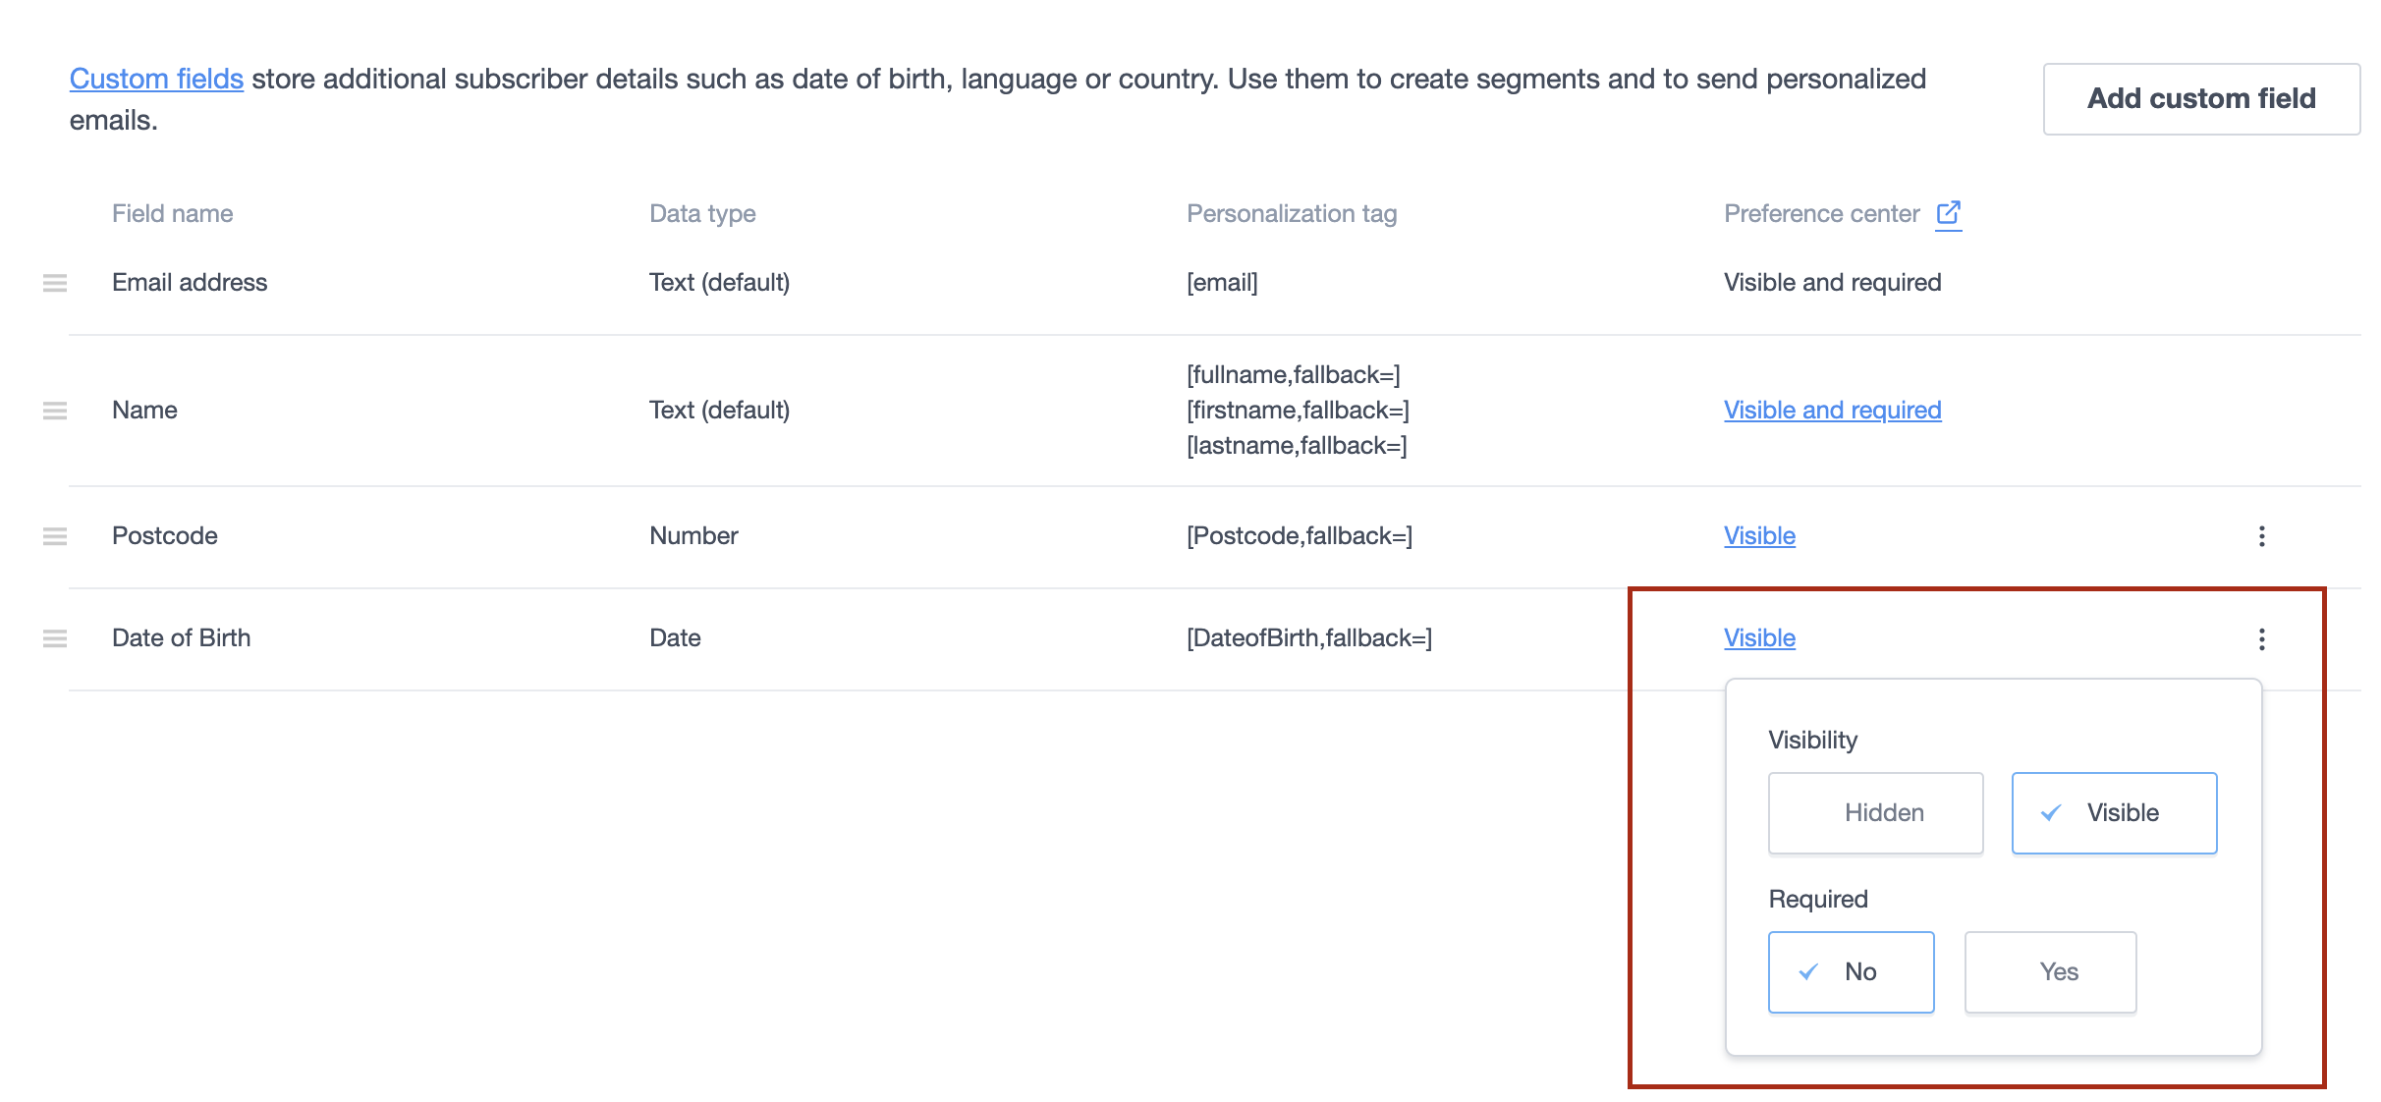Click Visible and required for the Name field

1832,411
